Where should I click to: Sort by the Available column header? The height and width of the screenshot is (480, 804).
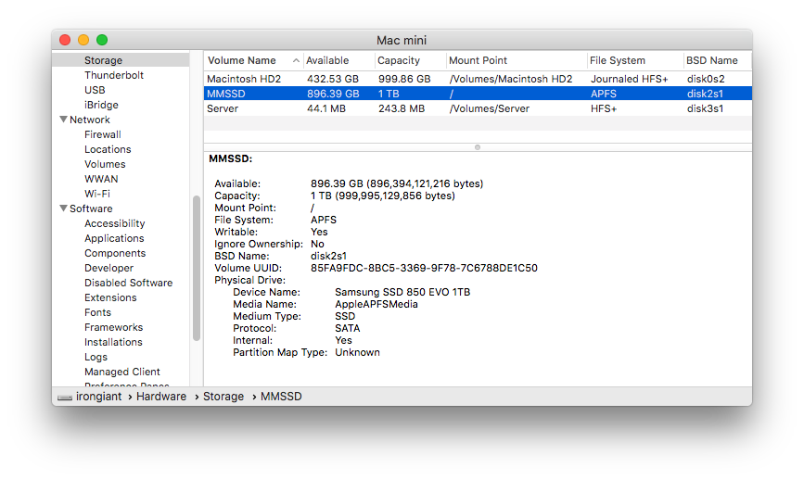338,60
